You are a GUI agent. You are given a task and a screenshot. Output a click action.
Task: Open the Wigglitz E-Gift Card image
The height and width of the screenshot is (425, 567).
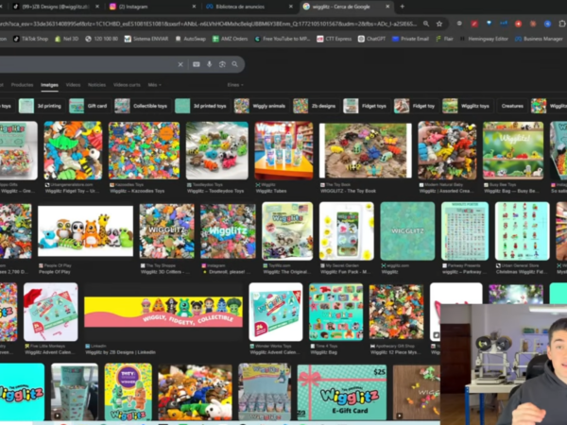pyautogui.click(x=342, y=393)
